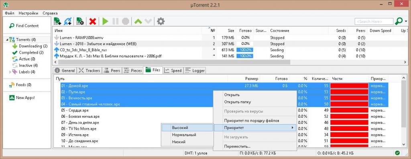Screen dimensions: 411x159
Task: Click Add Torrent from URL icon
Action: click(67, 21)
